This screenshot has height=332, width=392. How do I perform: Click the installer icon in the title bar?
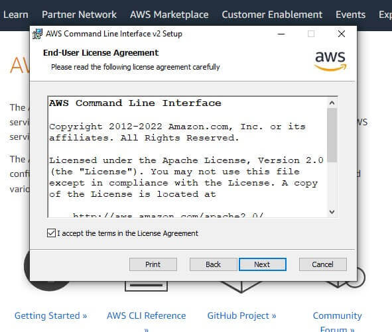pos(38,34)
